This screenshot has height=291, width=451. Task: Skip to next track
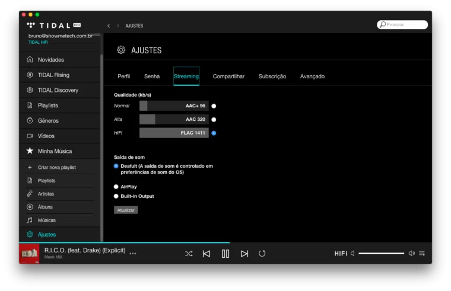244,254
